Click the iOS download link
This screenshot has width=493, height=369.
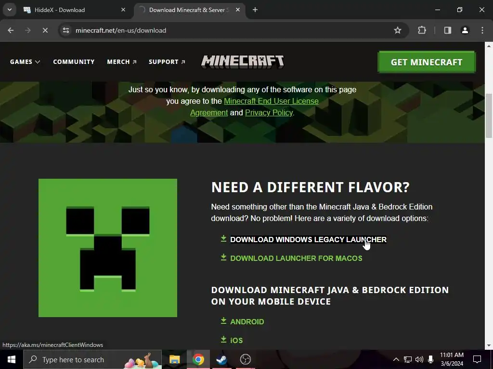236,341
